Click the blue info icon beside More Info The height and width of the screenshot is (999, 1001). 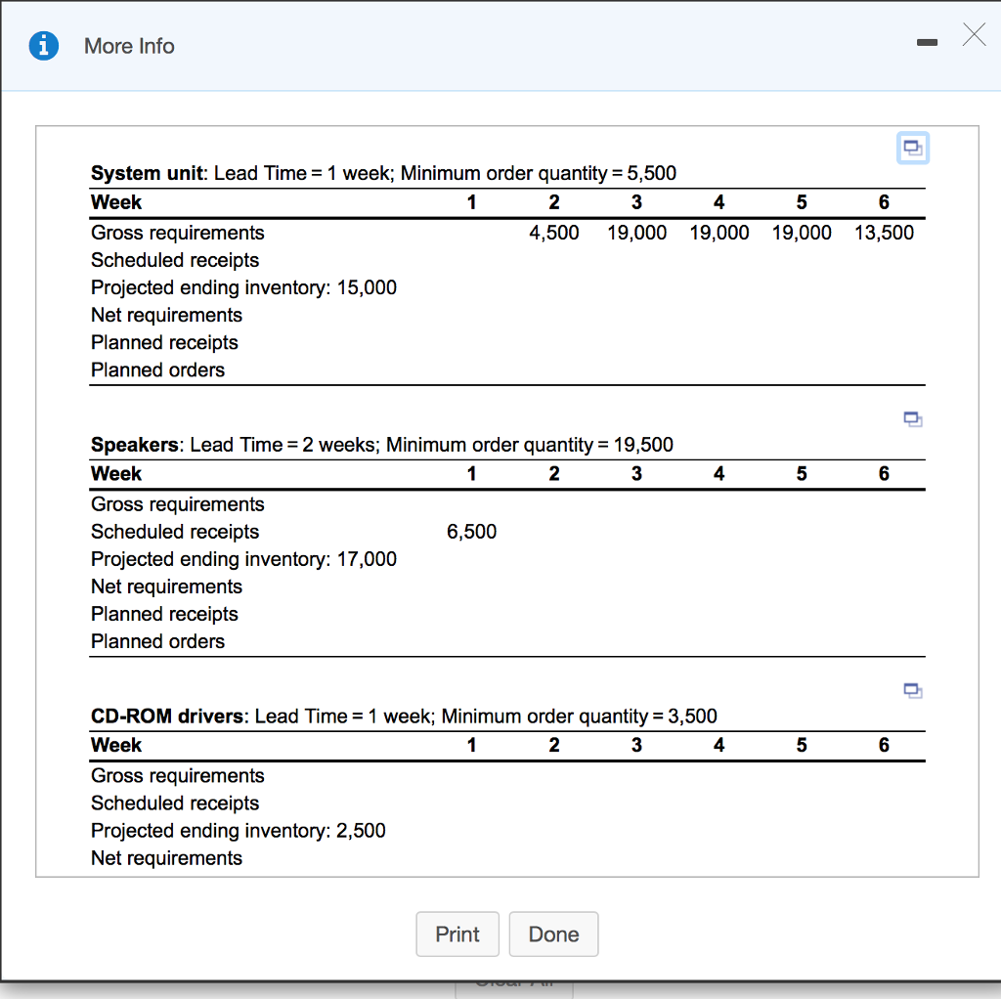click(43, 46)
